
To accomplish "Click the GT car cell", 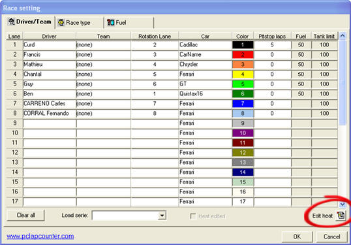I will click(x=206, y=84).
